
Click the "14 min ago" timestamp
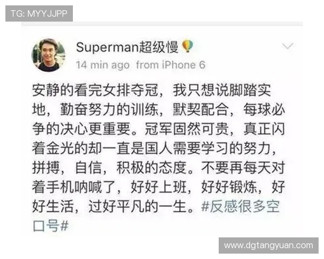click(x=103, y=65)
